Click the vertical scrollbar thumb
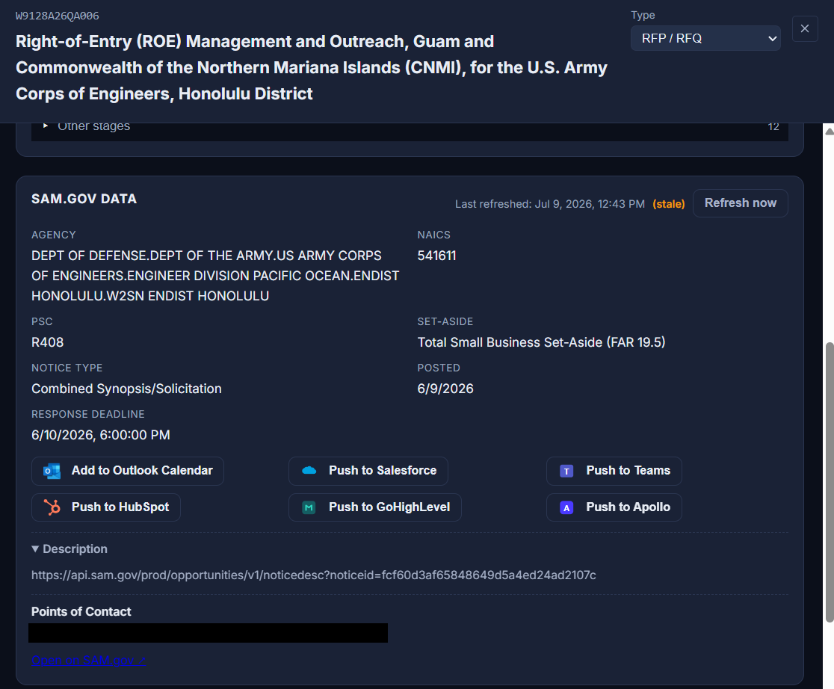 (830, 482)
